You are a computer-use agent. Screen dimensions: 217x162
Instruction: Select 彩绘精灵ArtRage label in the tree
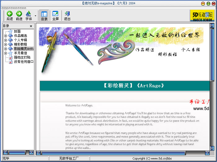pyautogui.click(x=24, y=49)
